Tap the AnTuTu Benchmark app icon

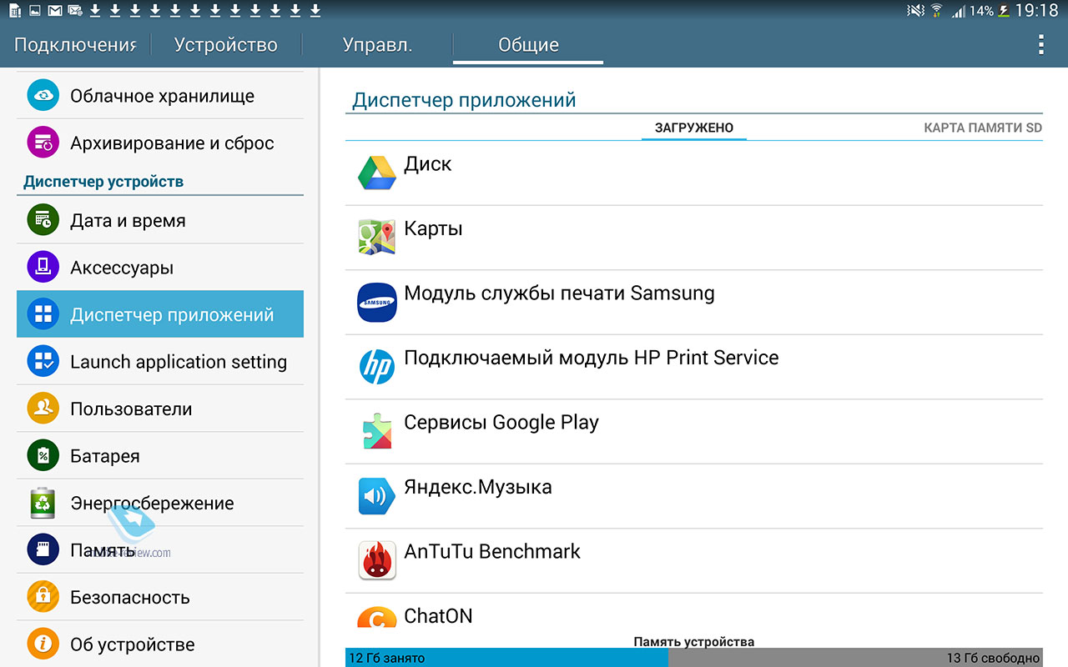point(376,560)
